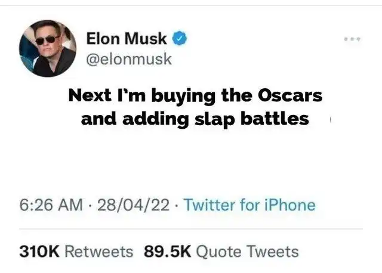Viewport: 382px width, 273px height.
Task: Click the "Next I'm buying the Oscars" line
Action: click(195, 96)
